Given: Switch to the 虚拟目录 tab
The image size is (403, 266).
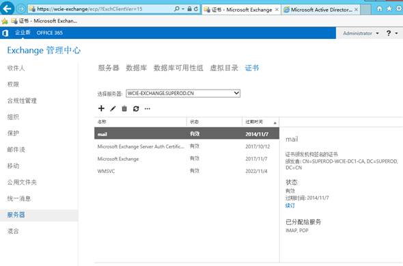Looking at the screenshot, I should (224, 68).
